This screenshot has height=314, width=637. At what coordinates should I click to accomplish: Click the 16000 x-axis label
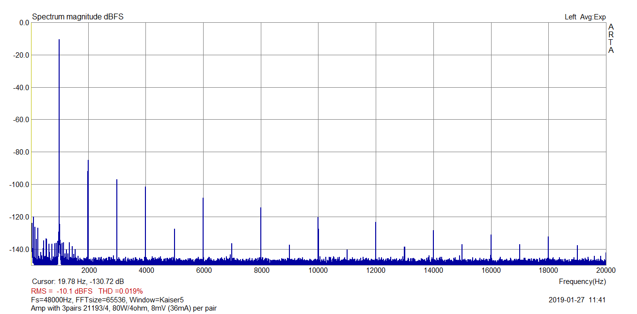pyautogui.click(x=491, y=270)
